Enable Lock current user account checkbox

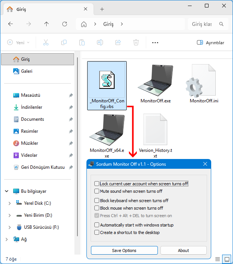pyautogui.click(x=97, y=184)
